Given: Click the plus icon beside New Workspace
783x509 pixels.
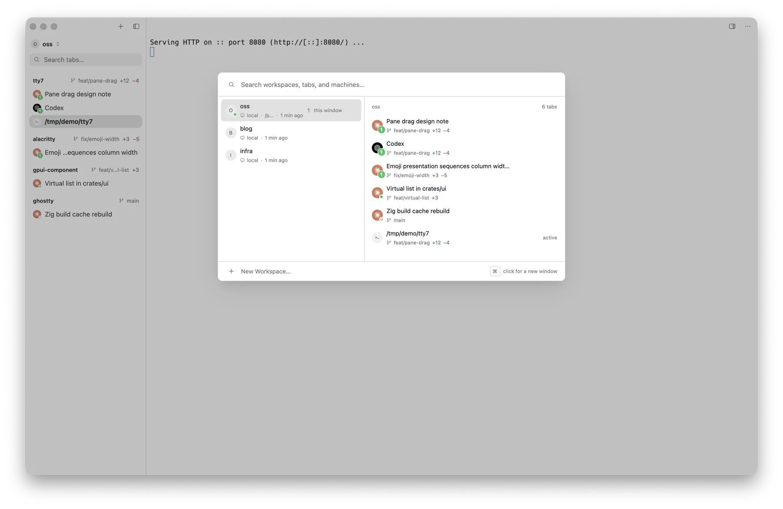Looking at the screenshot, I should pos(231,271).
